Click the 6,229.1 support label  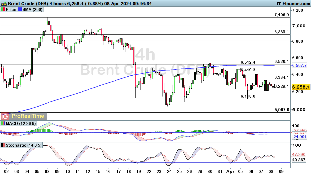(x=282, y=86)
